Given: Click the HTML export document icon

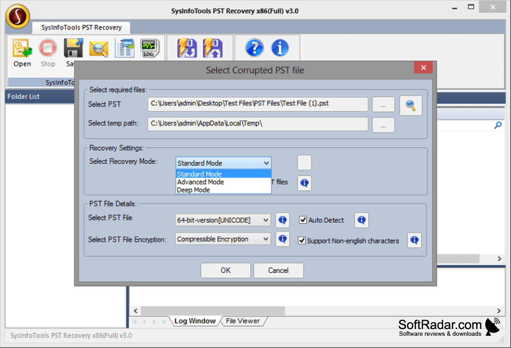Looking at the screenshot, I should (x=125, y=48).
